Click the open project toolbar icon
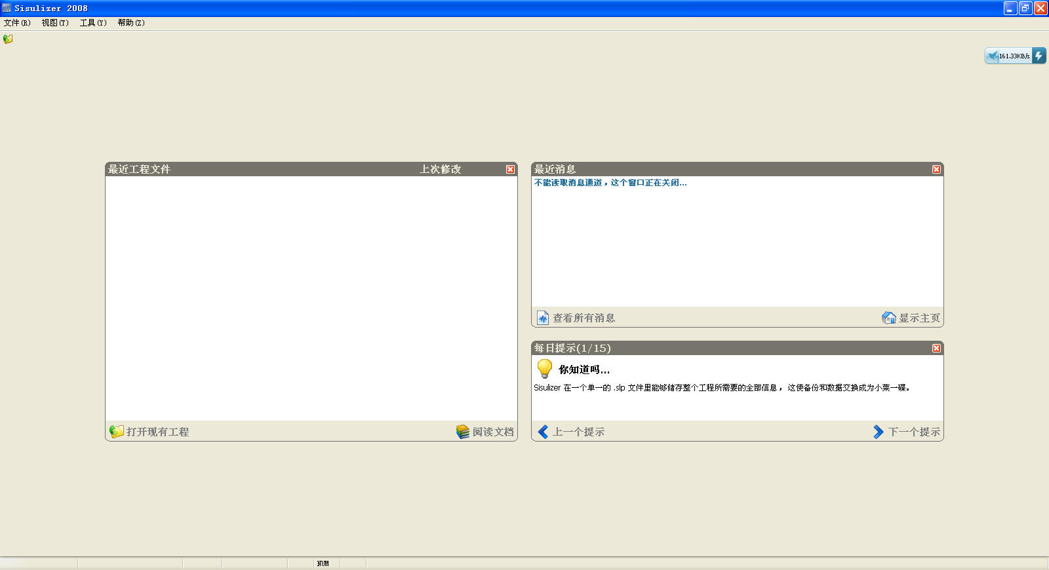Viewport: 1049px width, 570px height. [8, 39]
